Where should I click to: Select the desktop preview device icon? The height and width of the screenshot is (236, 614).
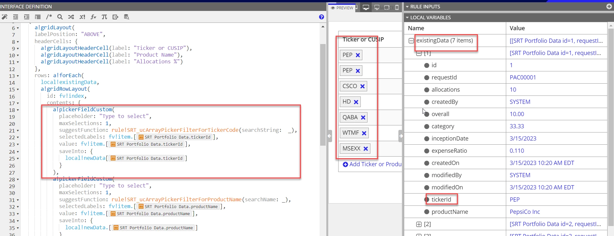pos(366,7)
